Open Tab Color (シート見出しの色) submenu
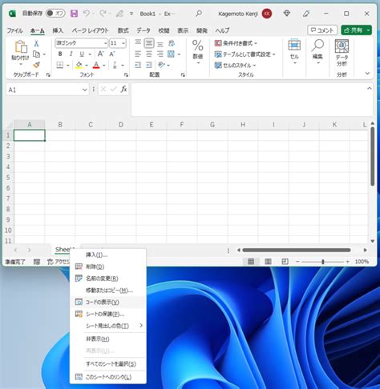 108,326
